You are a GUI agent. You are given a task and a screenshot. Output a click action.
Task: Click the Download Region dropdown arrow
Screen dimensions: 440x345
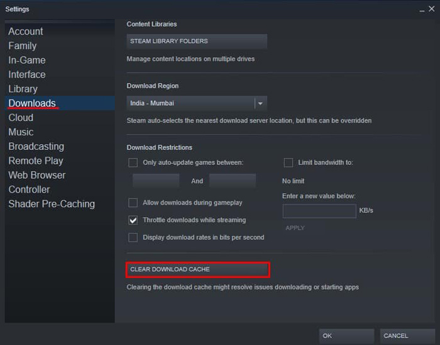(x=260, y=103)
